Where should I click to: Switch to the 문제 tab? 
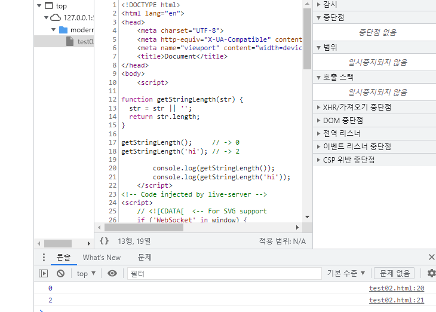click(145, 257)
